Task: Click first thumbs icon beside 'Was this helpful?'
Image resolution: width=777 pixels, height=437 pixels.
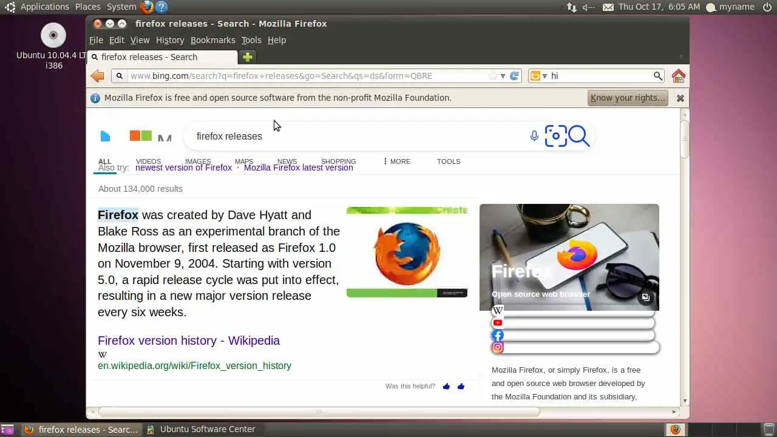Action: tap(447, 386)
